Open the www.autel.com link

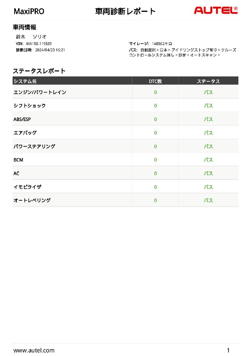[34, 350]
